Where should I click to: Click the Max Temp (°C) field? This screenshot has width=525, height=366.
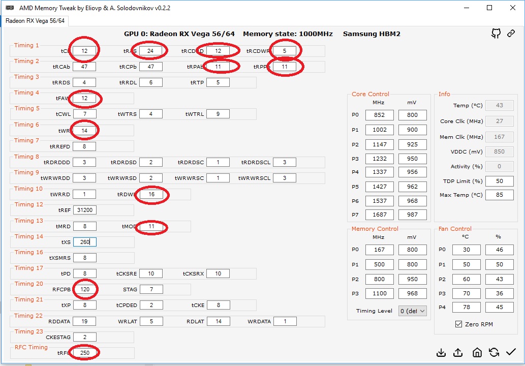point(499,195)
